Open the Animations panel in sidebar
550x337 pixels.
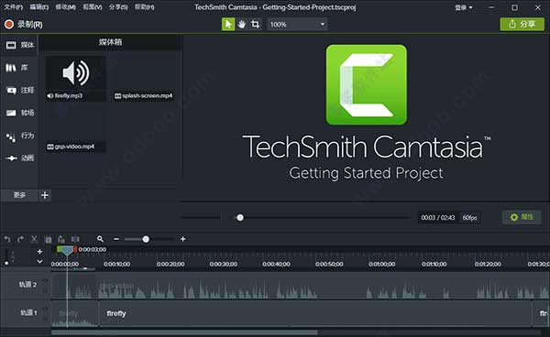20,158
